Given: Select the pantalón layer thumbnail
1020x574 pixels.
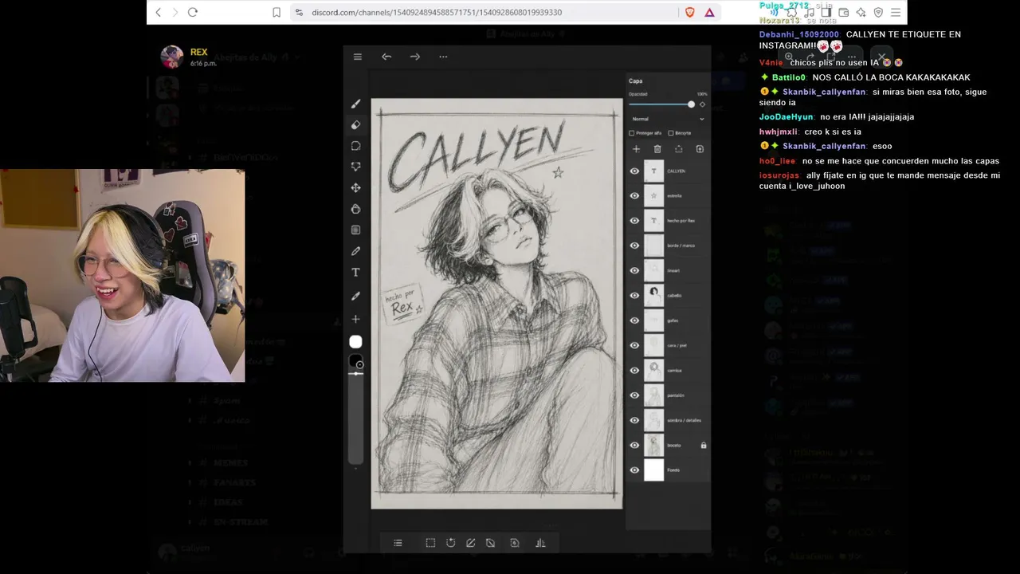Looking at the screenshot, I should 653,395.
